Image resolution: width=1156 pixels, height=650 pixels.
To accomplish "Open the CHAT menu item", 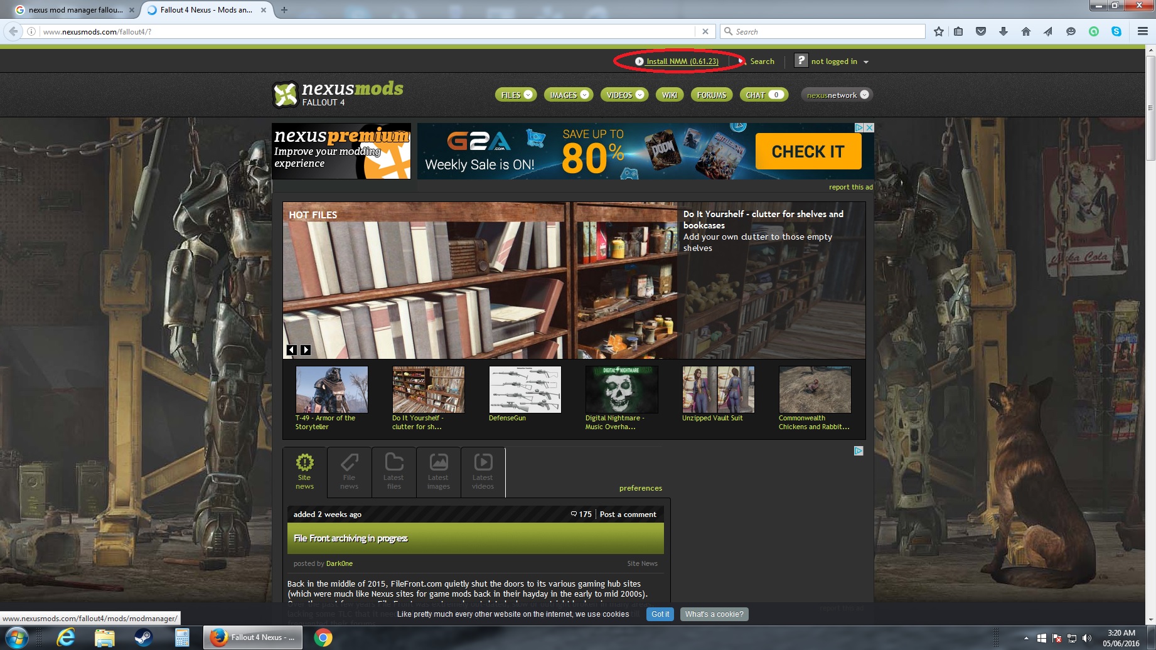I will (763, 95).
